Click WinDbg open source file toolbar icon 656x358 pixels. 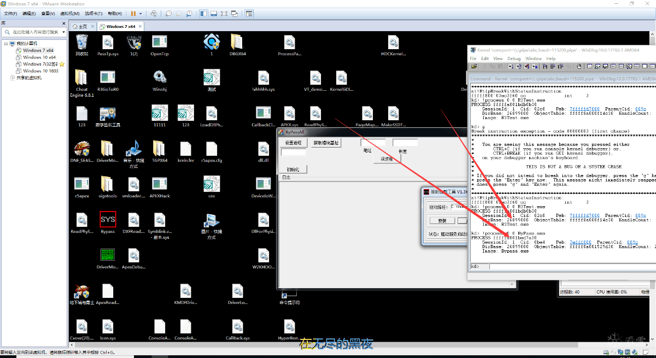[474, 66]
